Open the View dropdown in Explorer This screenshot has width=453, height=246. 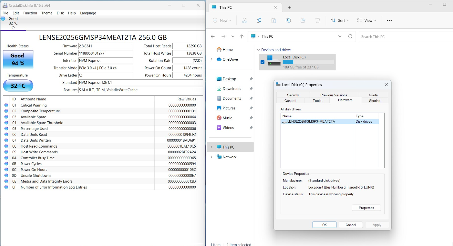366,20
